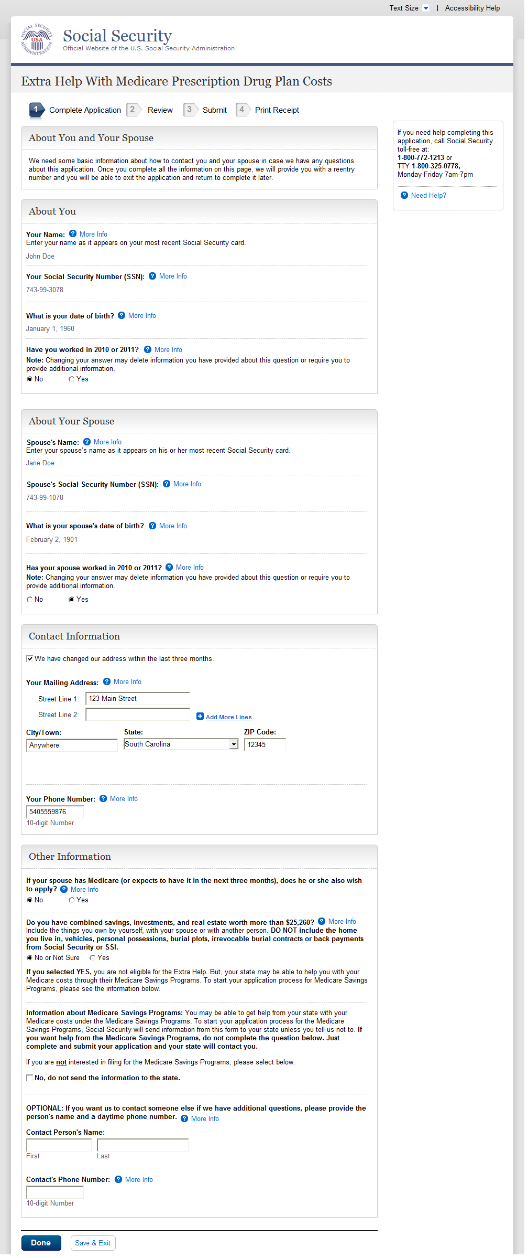Open the State dropdown list
The height and width of the screenshot is (1258, 528).
coord(234,744)
